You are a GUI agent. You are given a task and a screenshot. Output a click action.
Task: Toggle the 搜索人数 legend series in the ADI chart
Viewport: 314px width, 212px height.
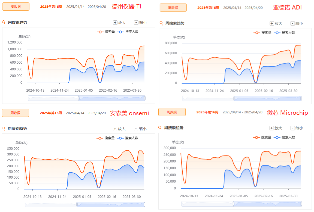coord(284,33)
